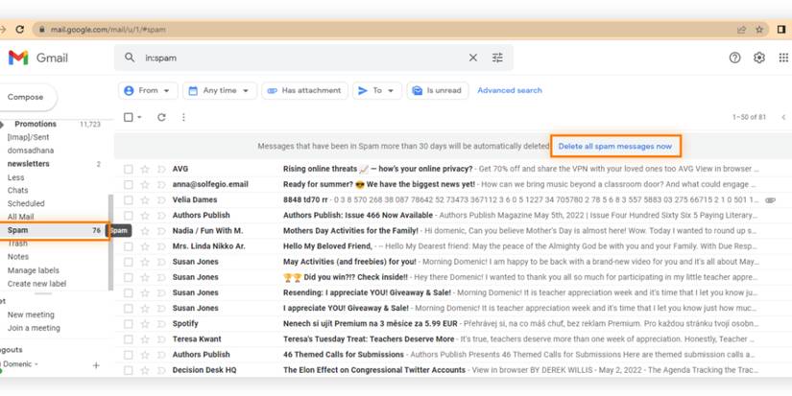792x396 pixels.
Task: Click Delete all spam messages now
Action: click(x=614, y=147)
